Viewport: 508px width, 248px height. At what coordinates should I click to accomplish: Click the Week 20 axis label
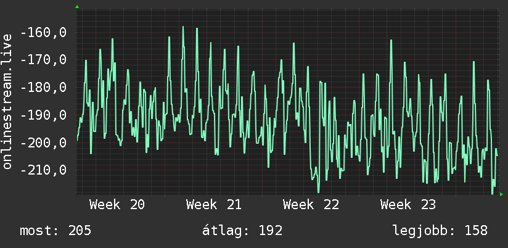[117, 205]
